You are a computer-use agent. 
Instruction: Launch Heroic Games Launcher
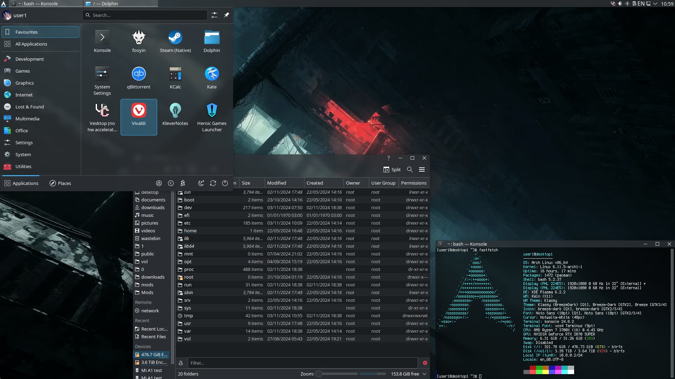coord(212,117)
